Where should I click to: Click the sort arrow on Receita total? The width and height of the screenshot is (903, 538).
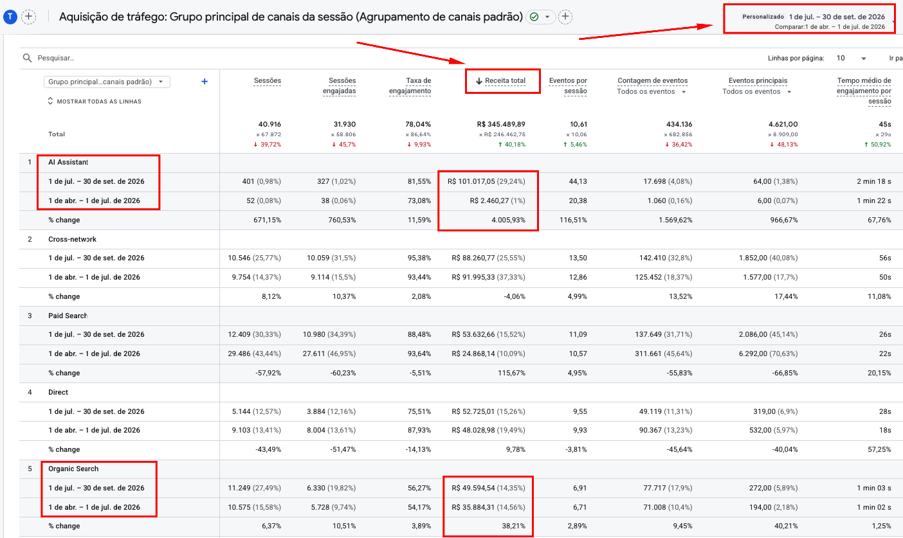pos(479,81)
